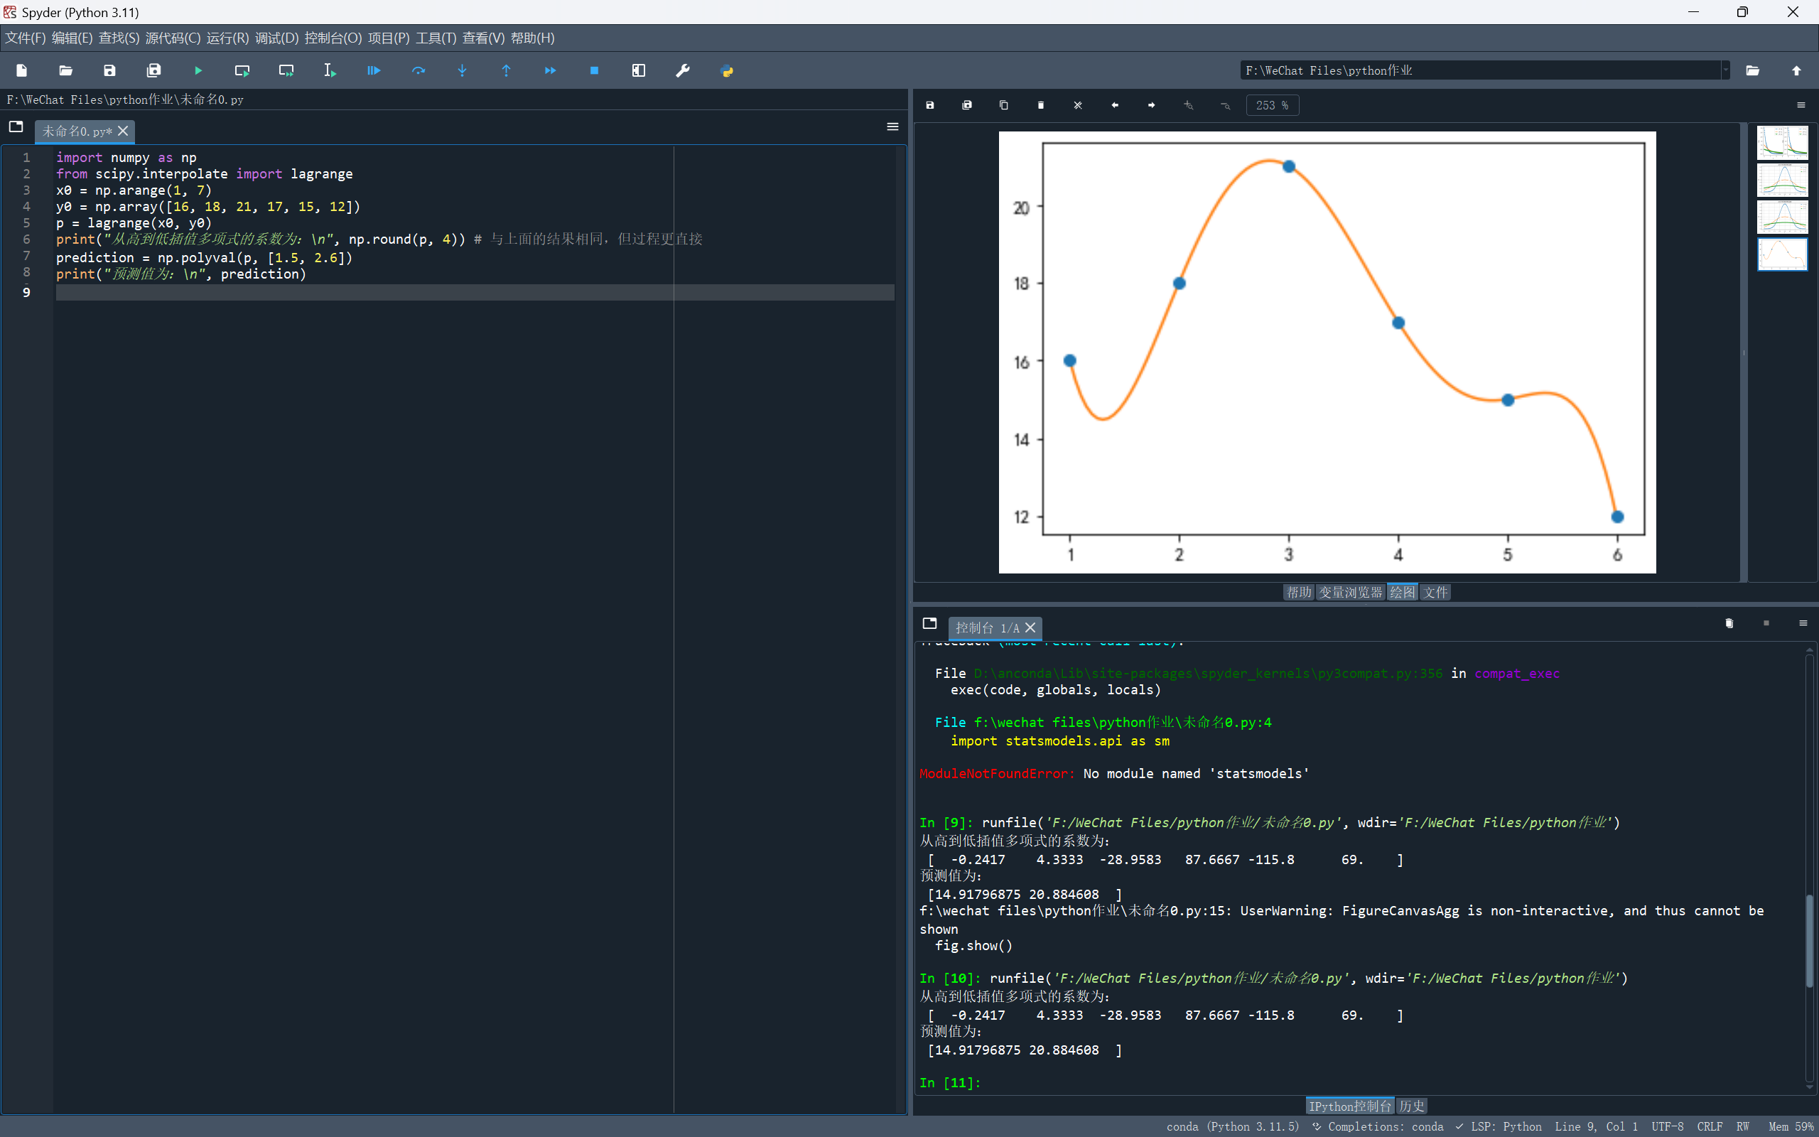Switch to the 历史 tab
This screenshot has width=1819, height=1137.
tap(1411, 1106)
